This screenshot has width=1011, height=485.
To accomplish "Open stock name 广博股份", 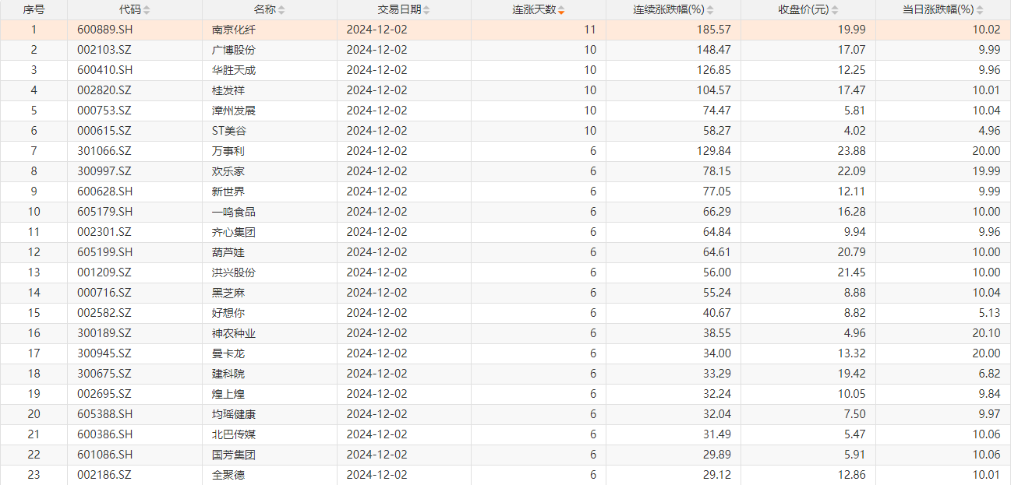I will (x=234, y=50).
